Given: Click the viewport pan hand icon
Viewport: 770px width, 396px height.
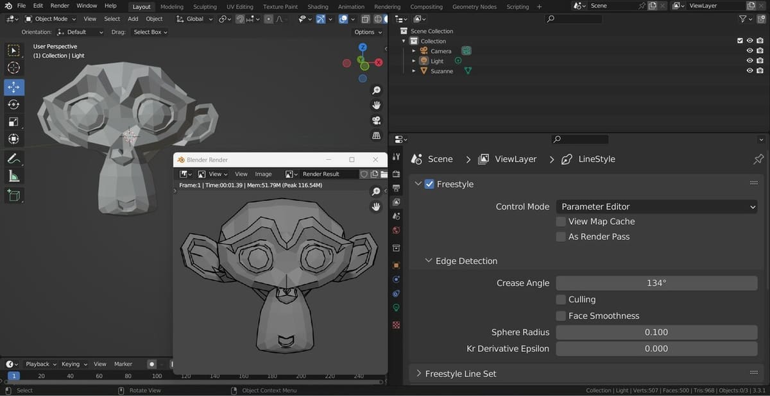Looking at the screenshot, I should tap(377, 105).
